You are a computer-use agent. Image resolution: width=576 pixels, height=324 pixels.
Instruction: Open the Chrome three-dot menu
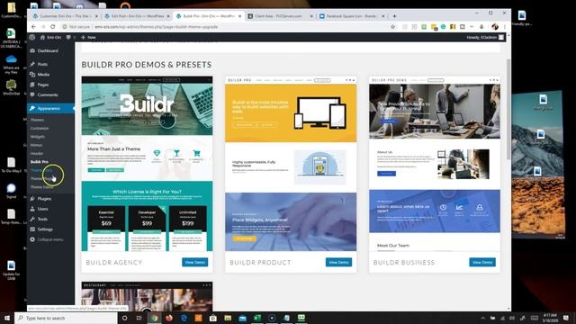click(505, 27)
